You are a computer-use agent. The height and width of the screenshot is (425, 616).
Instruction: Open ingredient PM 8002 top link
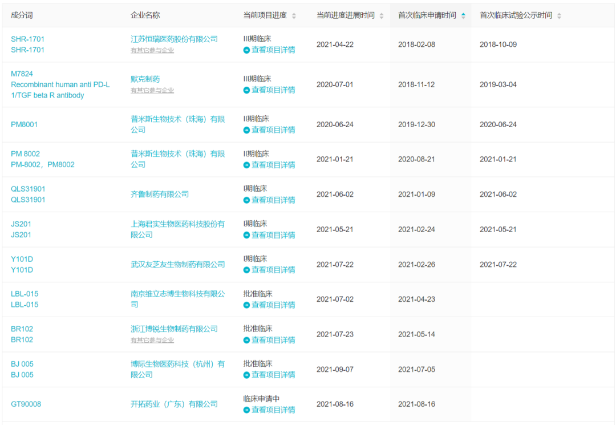[x=25, y=153]
